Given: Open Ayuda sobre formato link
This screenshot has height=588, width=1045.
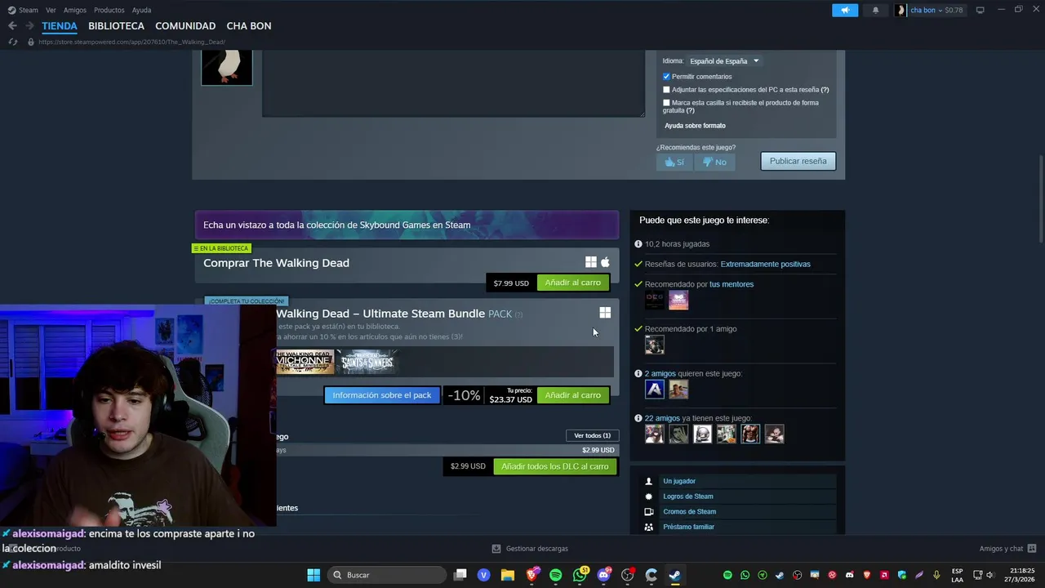Looking at the screenshot, I should pos(695,126).
